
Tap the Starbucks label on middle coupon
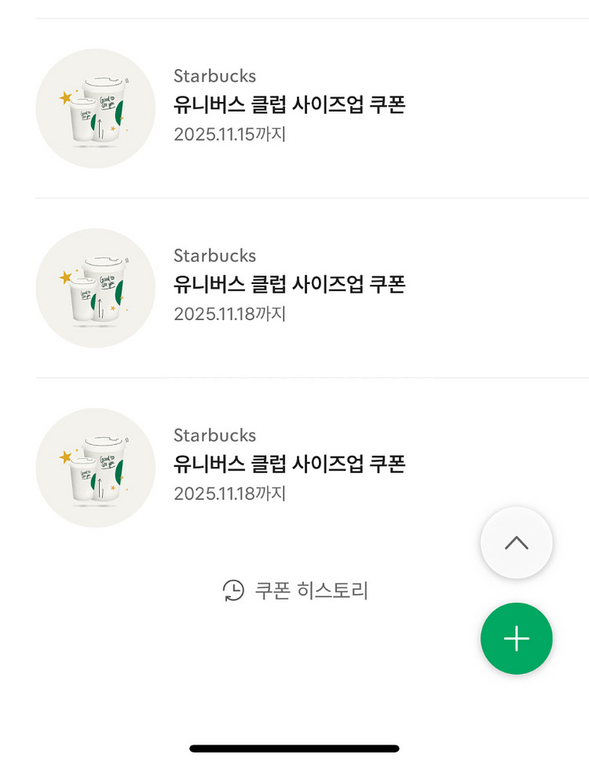(214, 256)
